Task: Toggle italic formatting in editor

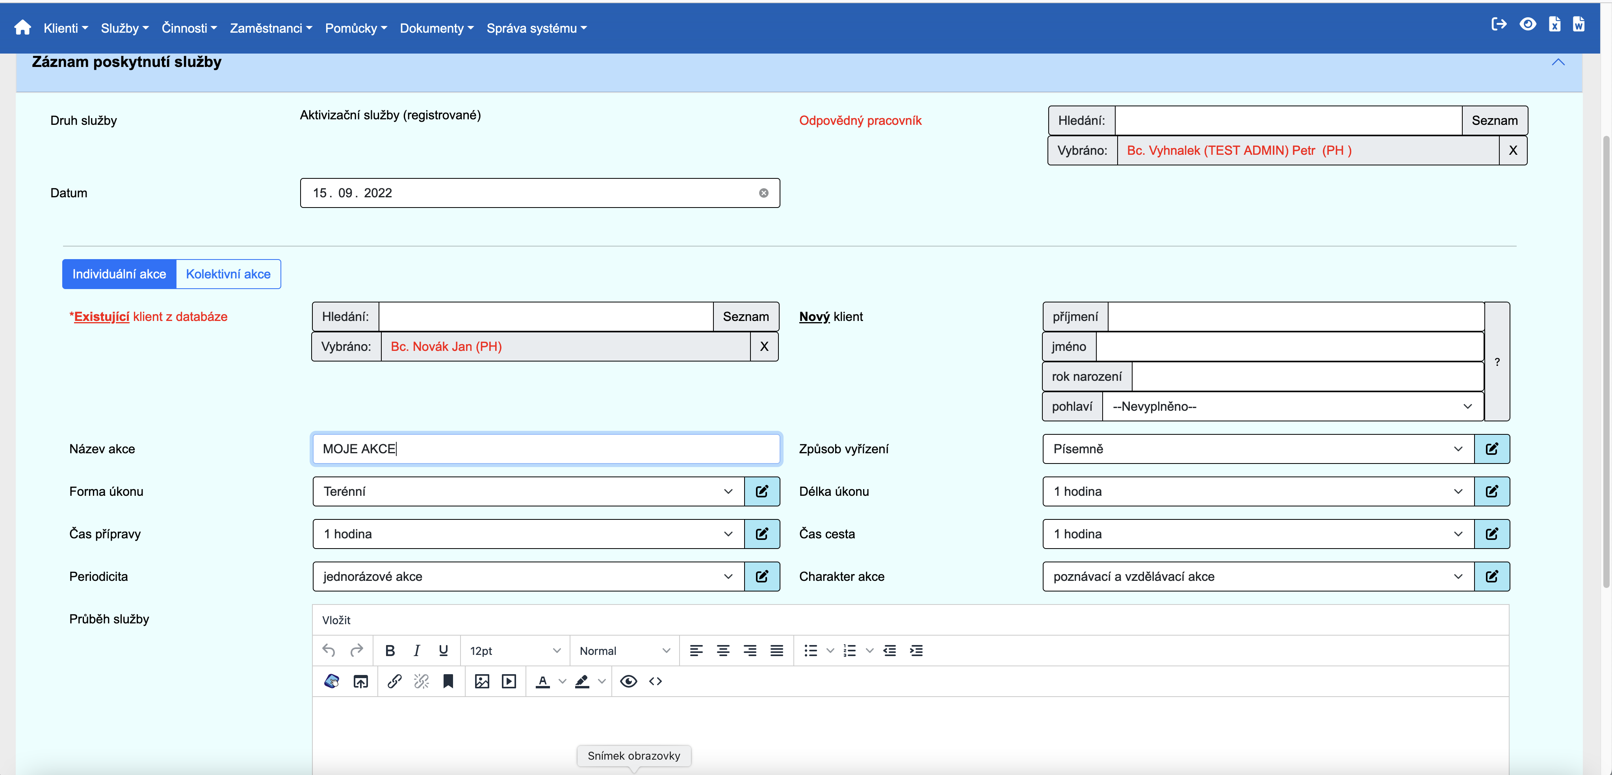Action: click(x=417, y=651)
